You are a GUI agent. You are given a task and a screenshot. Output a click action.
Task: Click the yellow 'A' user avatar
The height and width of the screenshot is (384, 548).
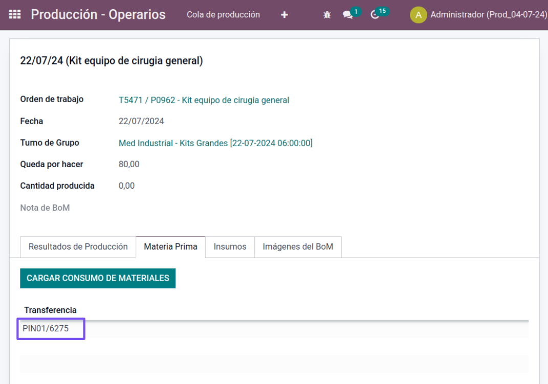point(418,15)
